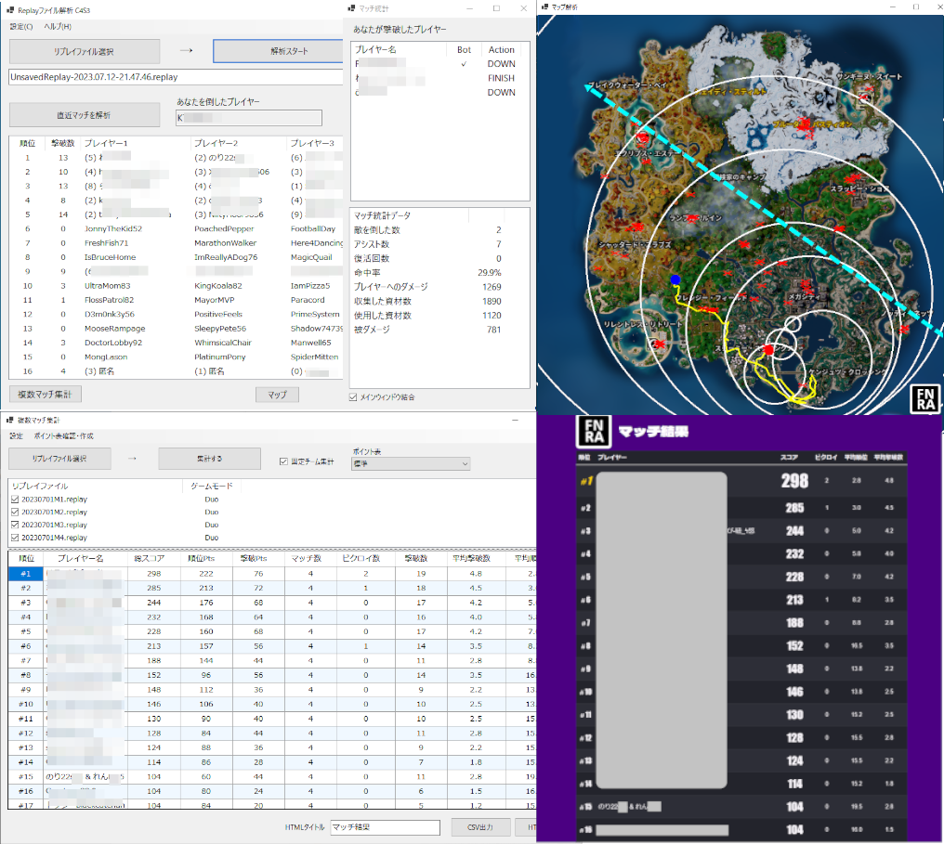Open the 設定 menu in 複数マッチ集計 window
This screenshot has width=944, height=844.
(x=16, y=435)
